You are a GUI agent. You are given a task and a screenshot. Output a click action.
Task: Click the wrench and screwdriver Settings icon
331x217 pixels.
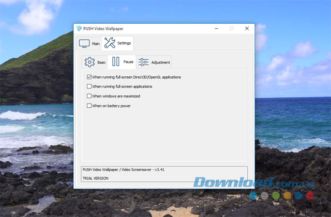click(110, 43)
